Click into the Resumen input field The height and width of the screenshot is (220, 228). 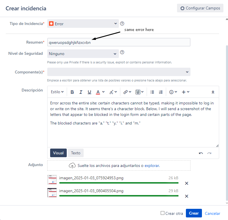(119, 42)
